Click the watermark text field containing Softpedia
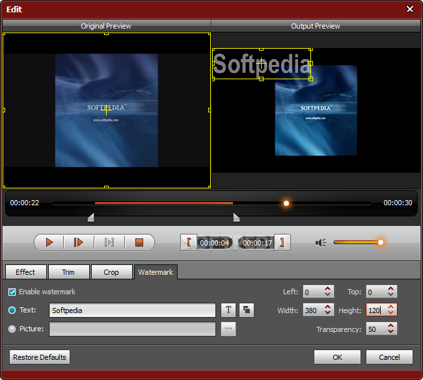The width and height of the screenshot is (423, 380). 133,310
